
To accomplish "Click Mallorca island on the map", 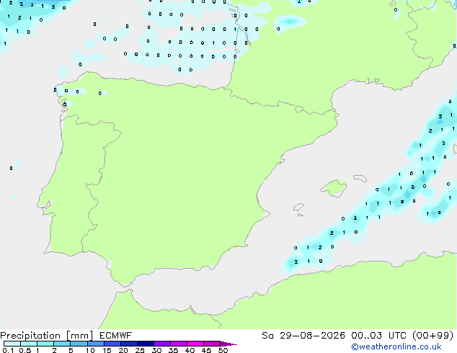I will pyautogui.click(x=334, y=188).
